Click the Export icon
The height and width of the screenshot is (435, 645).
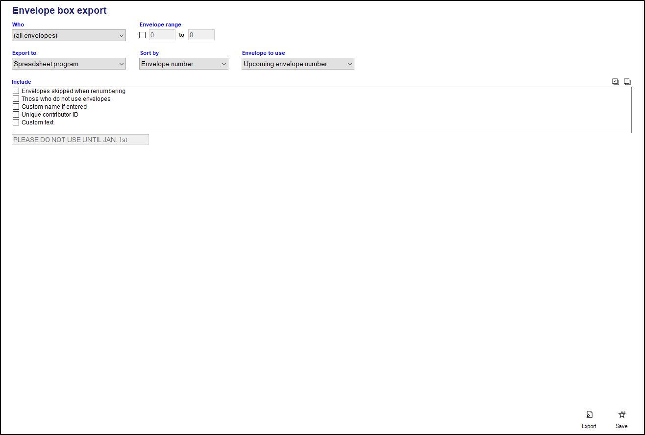pos(589,414)
